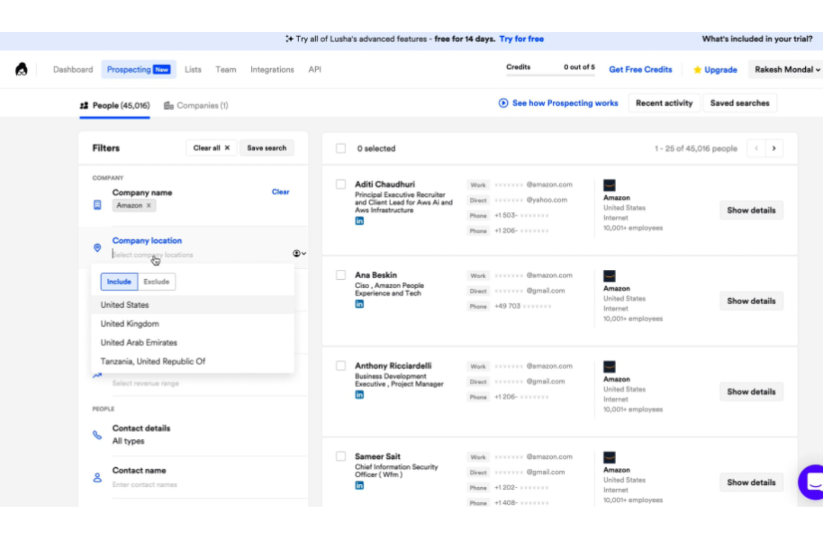Screen dimensions: 823x549
Task: Click the Clear all filters button
Action: pos(211,148)
